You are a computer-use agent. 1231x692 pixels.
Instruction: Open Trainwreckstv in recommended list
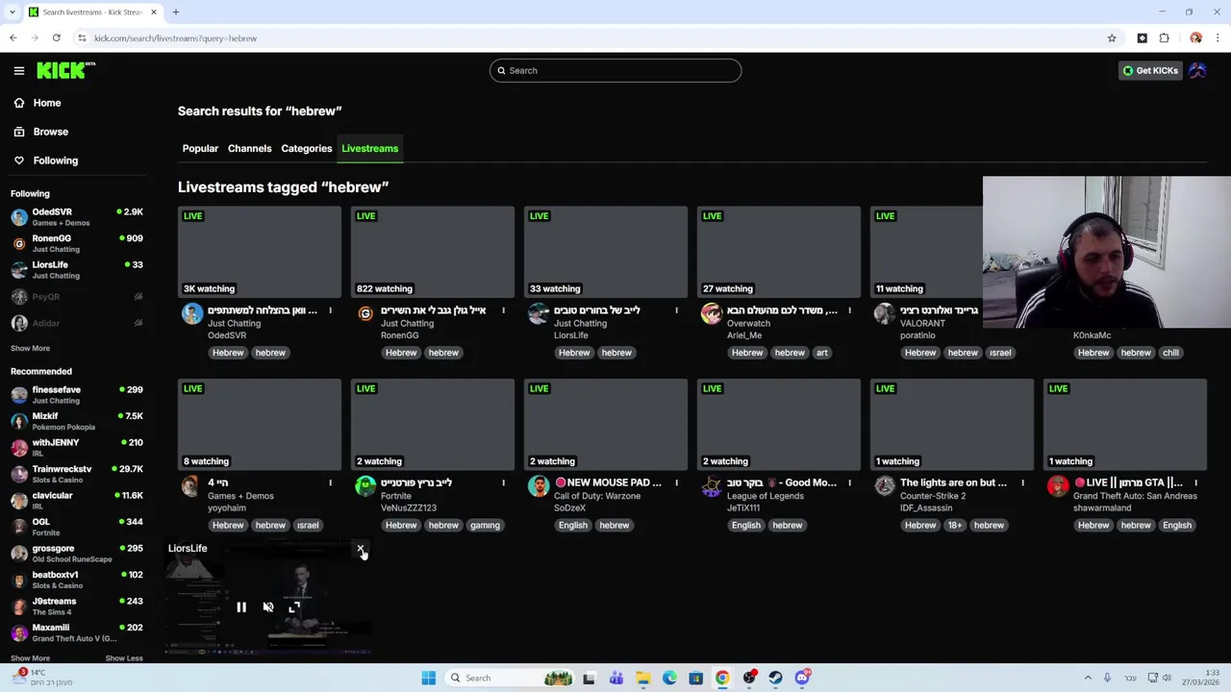[x=77, y=474]
